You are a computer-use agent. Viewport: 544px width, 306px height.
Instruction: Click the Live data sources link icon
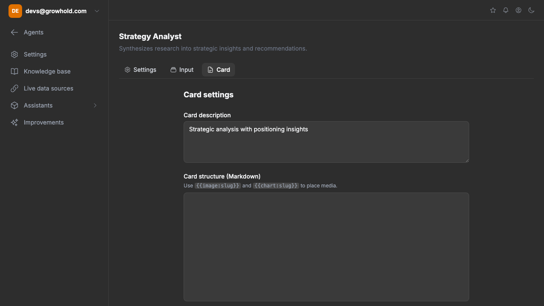click(14, 88)
